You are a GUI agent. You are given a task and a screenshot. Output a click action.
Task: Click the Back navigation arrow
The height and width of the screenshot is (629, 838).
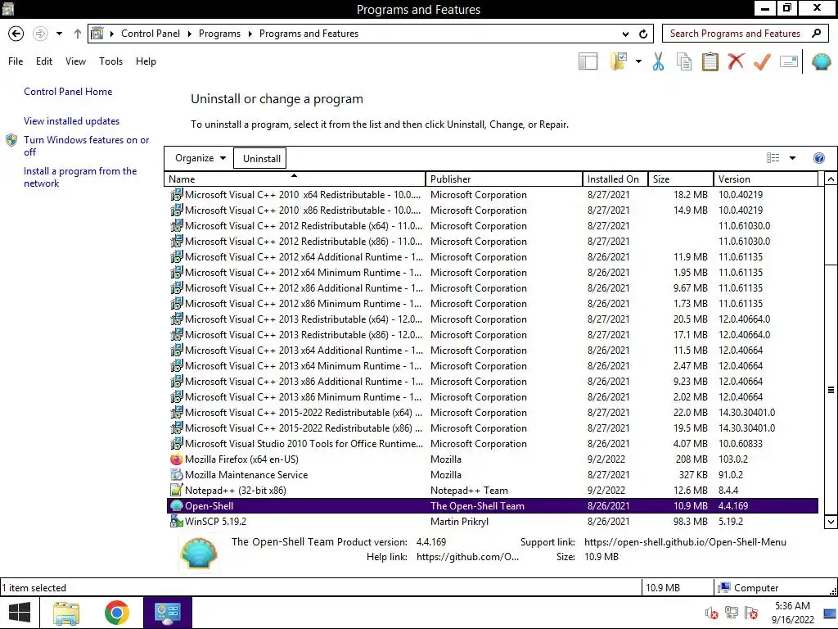click(16, 34)
